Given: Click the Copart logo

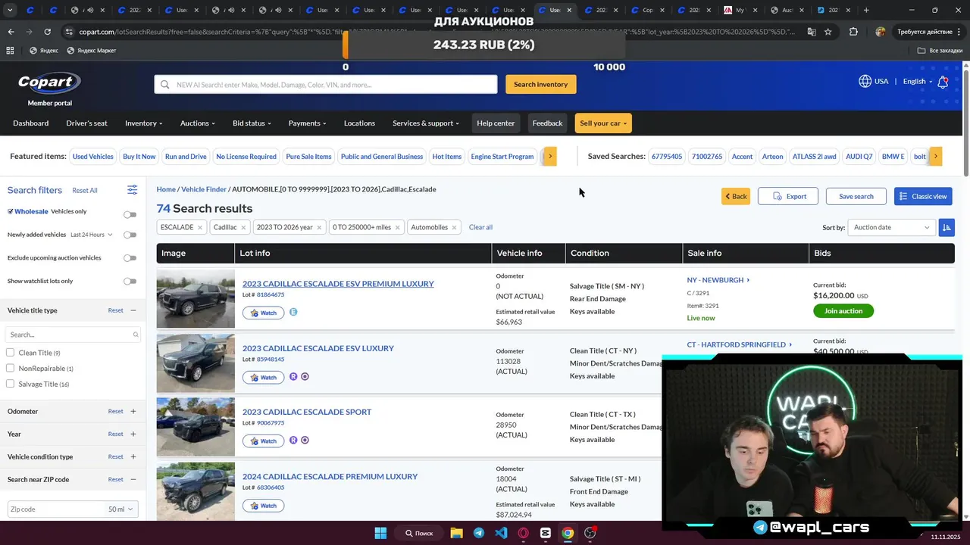Looking at the screenshot, I should (x=49, y=83).
